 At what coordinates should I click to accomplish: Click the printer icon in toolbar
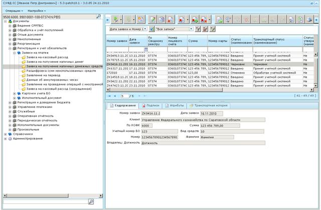[x=309, y=20]
